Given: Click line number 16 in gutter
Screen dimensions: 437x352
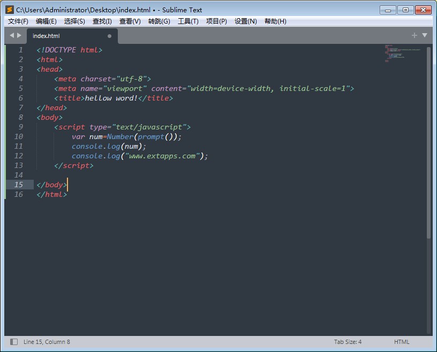Looking at the screenshot, I should (x=19, y=194).
